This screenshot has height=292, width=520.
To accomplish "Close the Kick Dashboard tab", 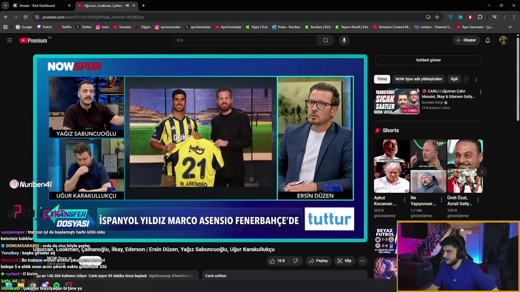I will click(69, 6).
